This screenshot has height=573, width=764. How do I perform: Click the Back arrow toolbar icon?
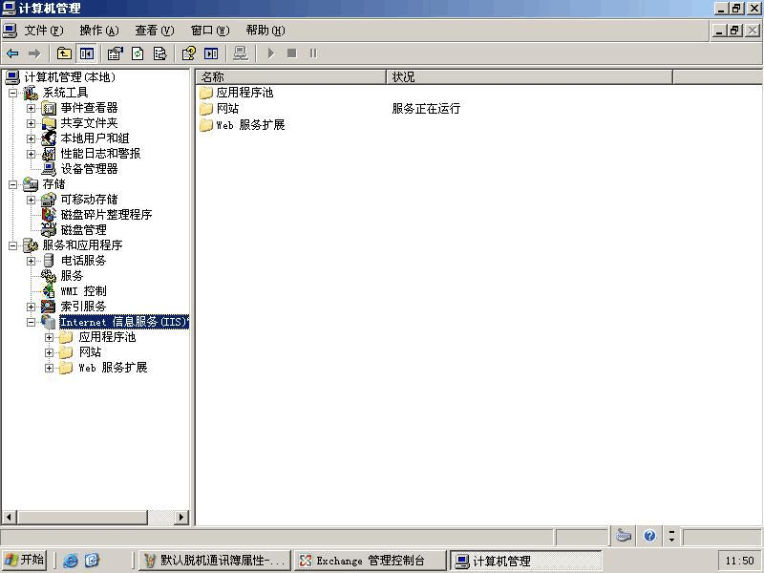[12, 53]
